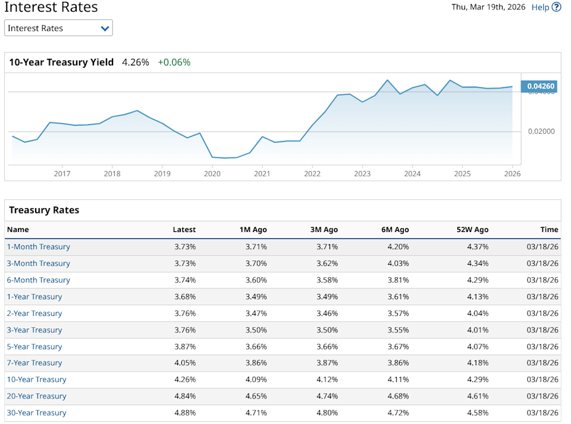Select the 5-Year Treasury link
The height and width of the screenshot is (424, 571).
[34, 347]
